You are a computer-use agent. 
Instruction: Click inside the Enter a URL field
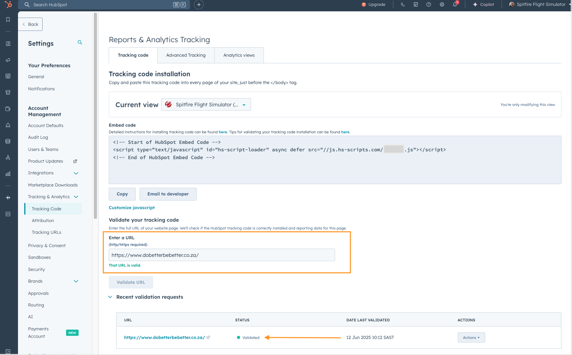[x=222, y=255]
